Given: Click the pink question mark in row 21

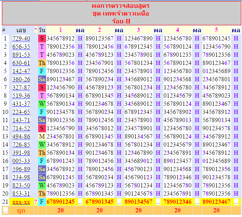Looking at the screenshot, I should pos(35,202).
